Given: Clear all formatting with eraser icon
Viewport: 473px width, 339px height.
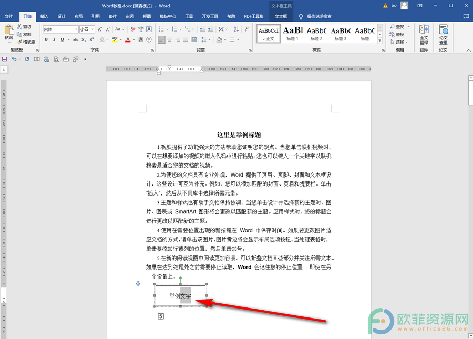Looking at the screenshot, I should tap(133, 29).
